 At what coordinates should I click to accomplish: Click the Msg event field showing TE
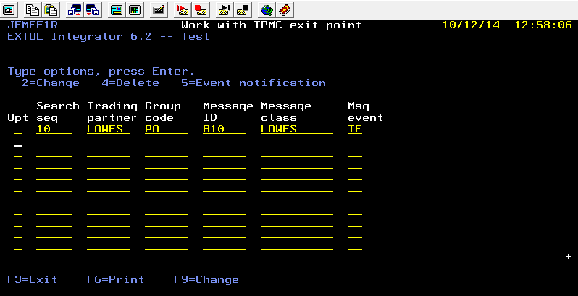(355, 130)
